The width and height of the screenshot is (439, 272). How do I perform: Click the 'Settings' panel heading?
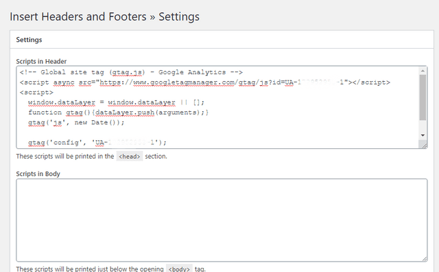[x=29, y=40]
